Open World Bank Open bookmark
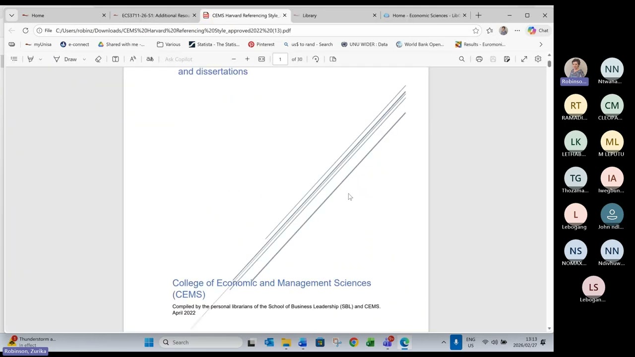635x357 pixels. click(420, 44)
